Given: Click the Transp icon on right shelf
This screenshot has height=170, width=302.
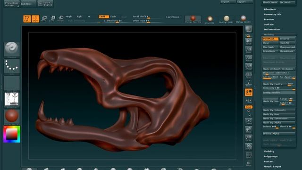Looking at the screenshot, I should coord(249,163).
